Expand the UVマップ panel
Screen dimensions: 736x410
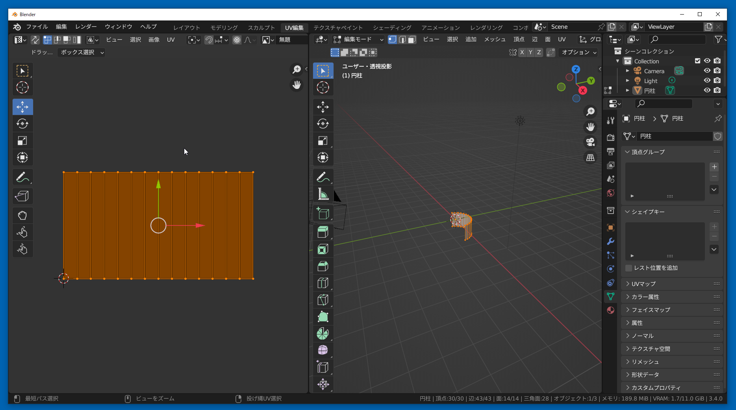(643, 284)
